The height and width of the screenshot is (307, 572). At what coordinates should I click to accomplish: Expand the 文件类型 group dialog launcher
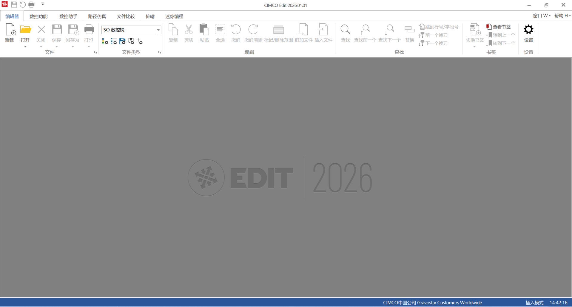coord(160,52)
